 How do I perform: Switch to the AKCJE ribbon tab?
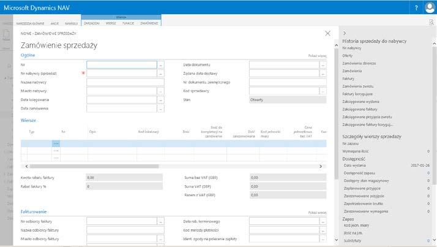(x=54, y=23)
